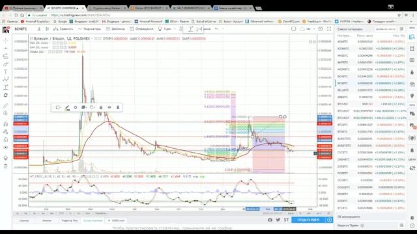
Task: Select the ruler measure tool in left toolbar
Action: (6, 105)
